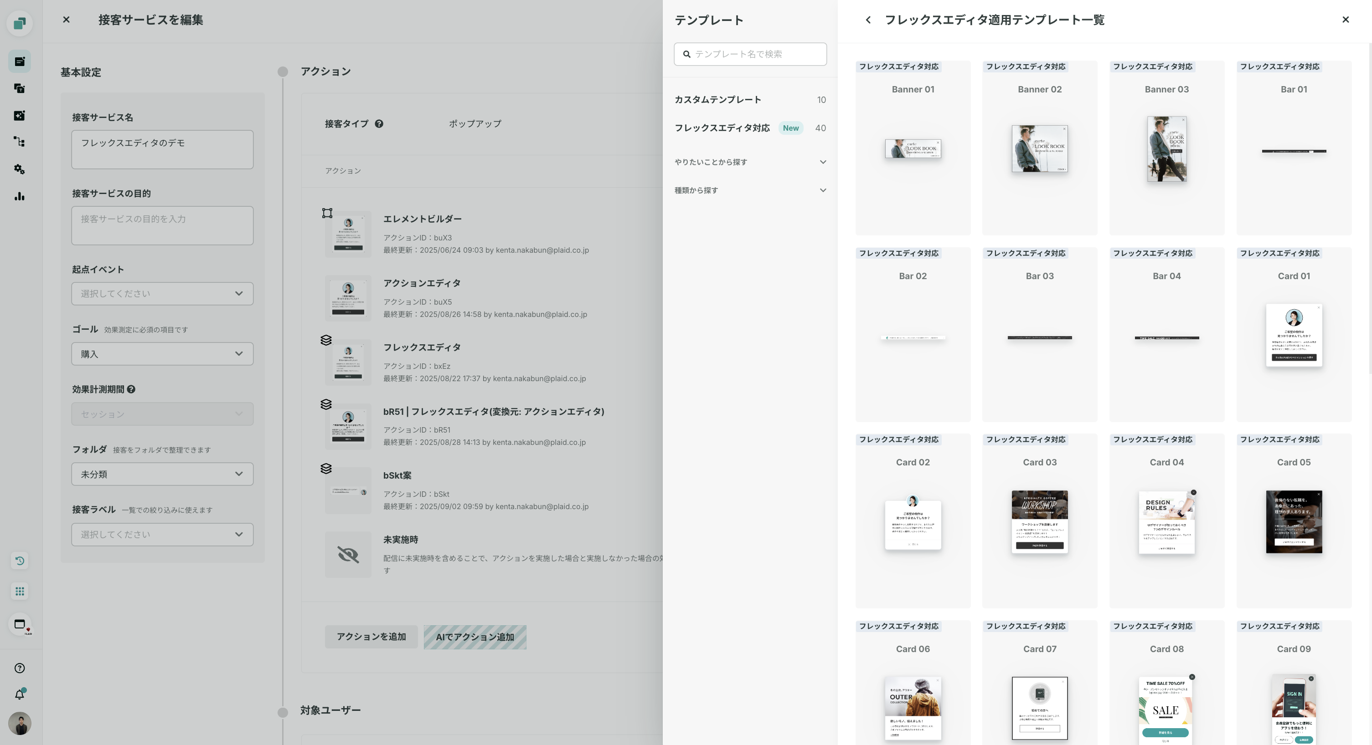Open the green apps grid icon
This screenshot has width=1372, height=745.
click(x=20, y=591)
